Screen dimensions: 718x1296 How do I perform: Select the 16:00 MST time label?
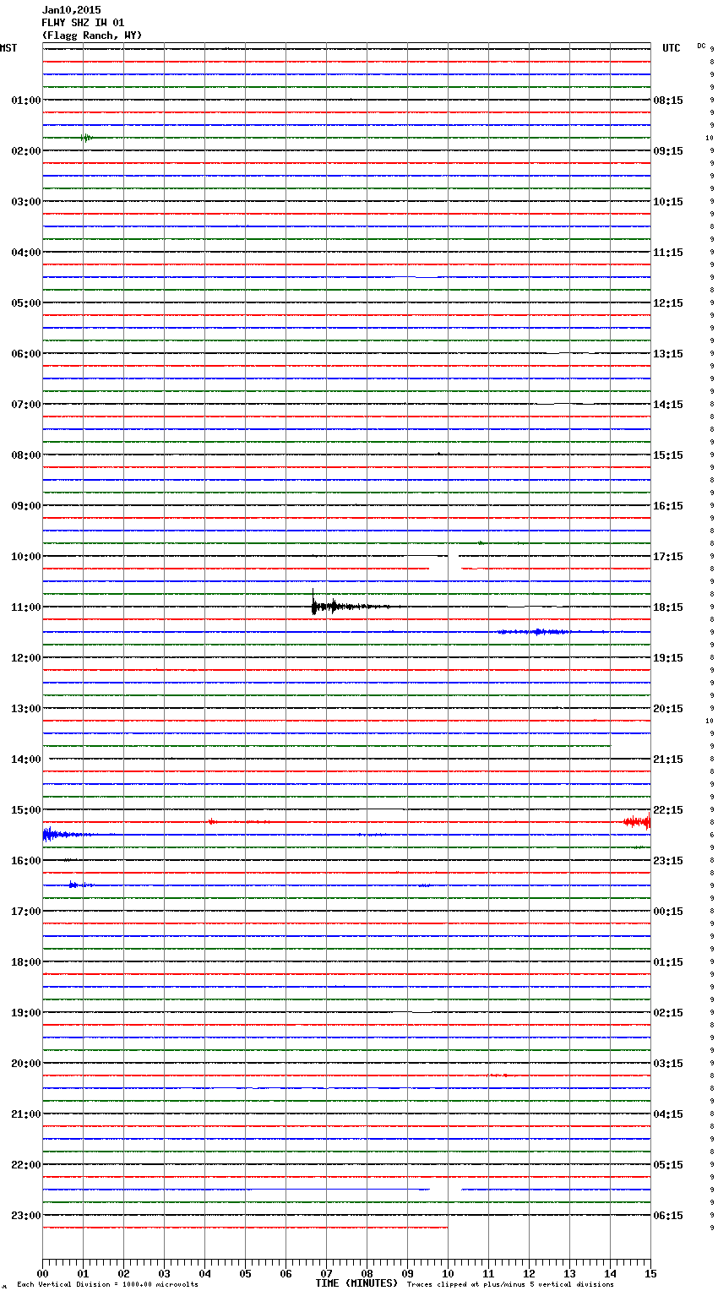26,861
